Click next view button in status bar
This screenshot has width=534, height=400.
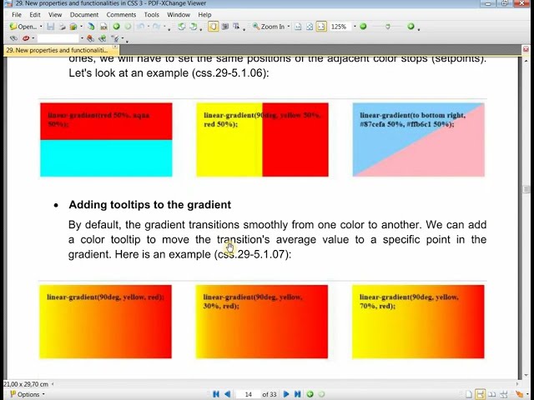321,394
